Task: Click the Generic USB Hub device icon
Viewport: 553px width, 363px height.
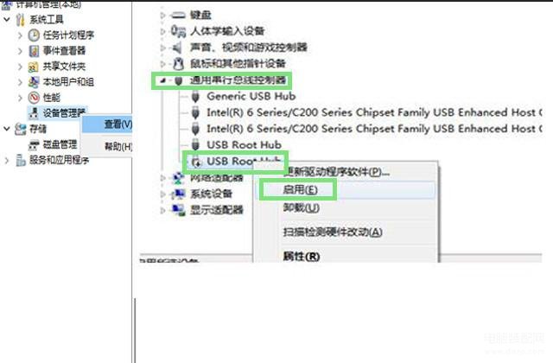Action: [195, 96]
